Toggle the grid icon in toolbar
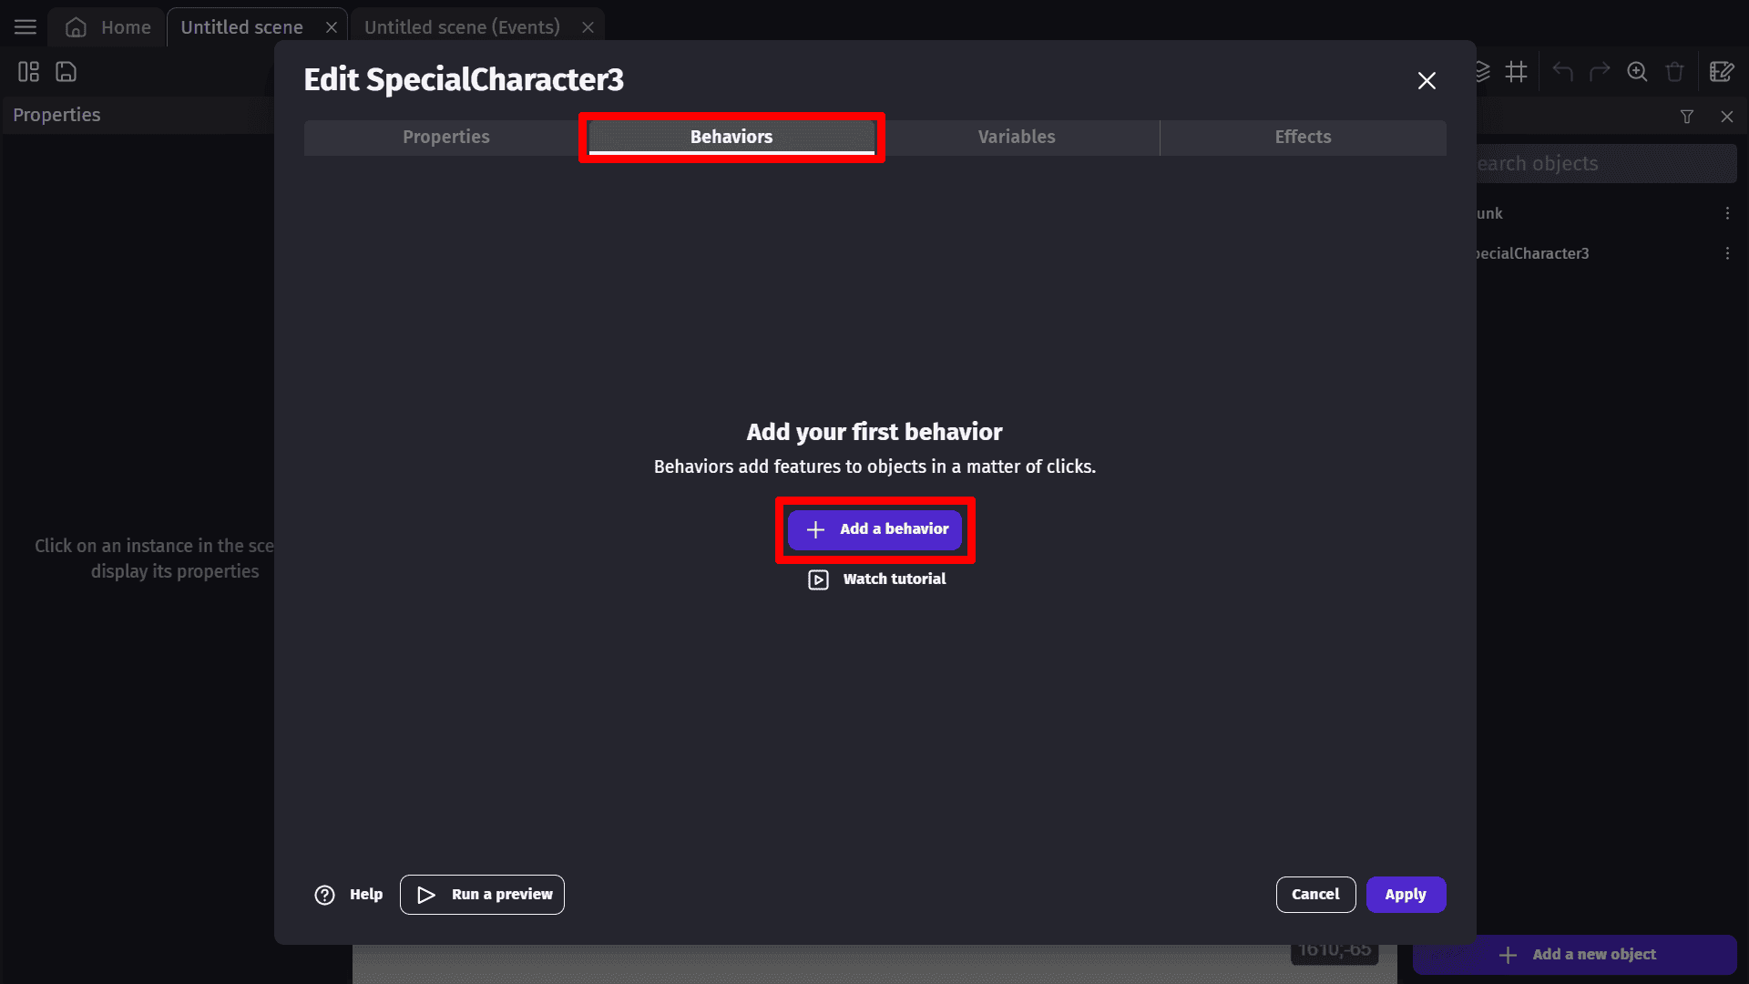 [x=1516, y=72]
